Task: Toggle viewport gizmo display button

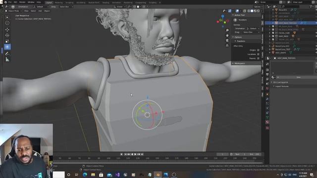Action: [x=230, y=11]
